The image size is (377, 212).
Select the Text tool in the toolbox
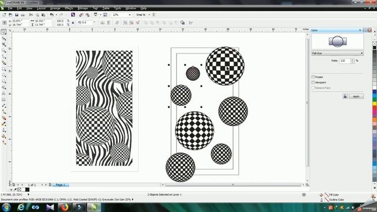[4, 94]
